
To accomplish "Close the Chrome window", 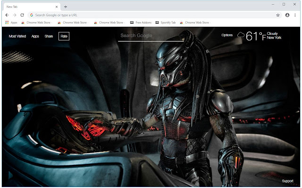I will 294,4.
